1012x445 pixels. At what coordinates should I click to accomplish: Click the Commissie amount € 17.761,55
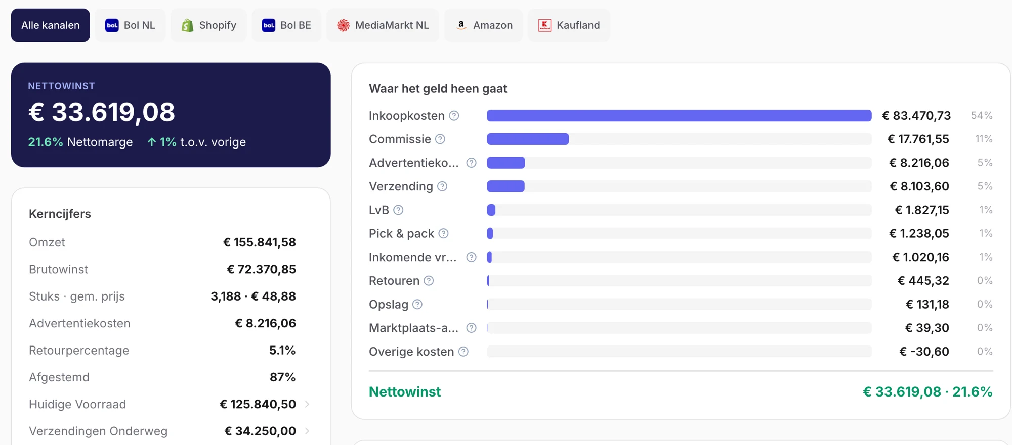(918, 139)
